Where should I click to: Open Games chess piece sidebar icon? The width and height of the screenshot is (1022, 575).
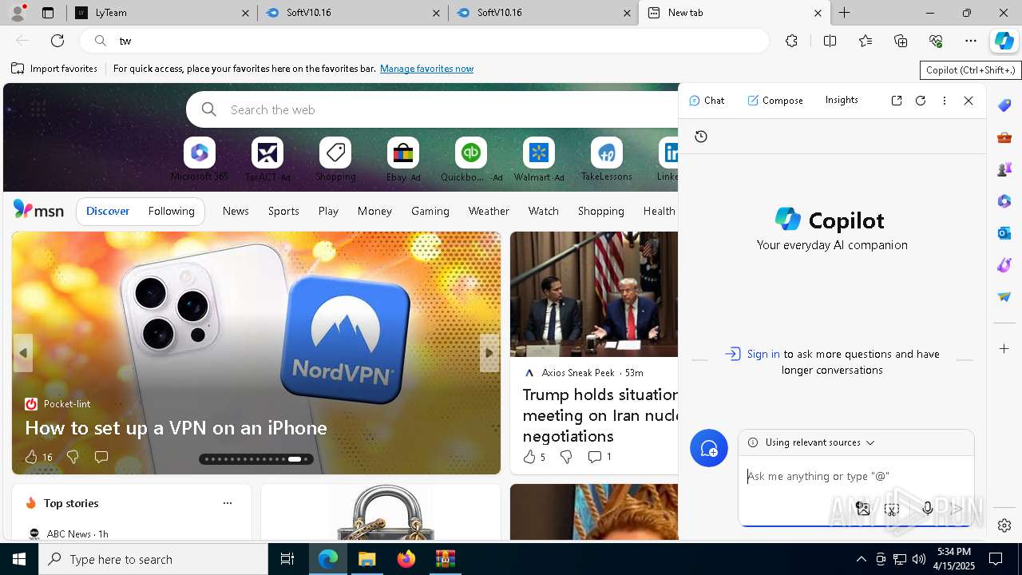(1004, 169)
